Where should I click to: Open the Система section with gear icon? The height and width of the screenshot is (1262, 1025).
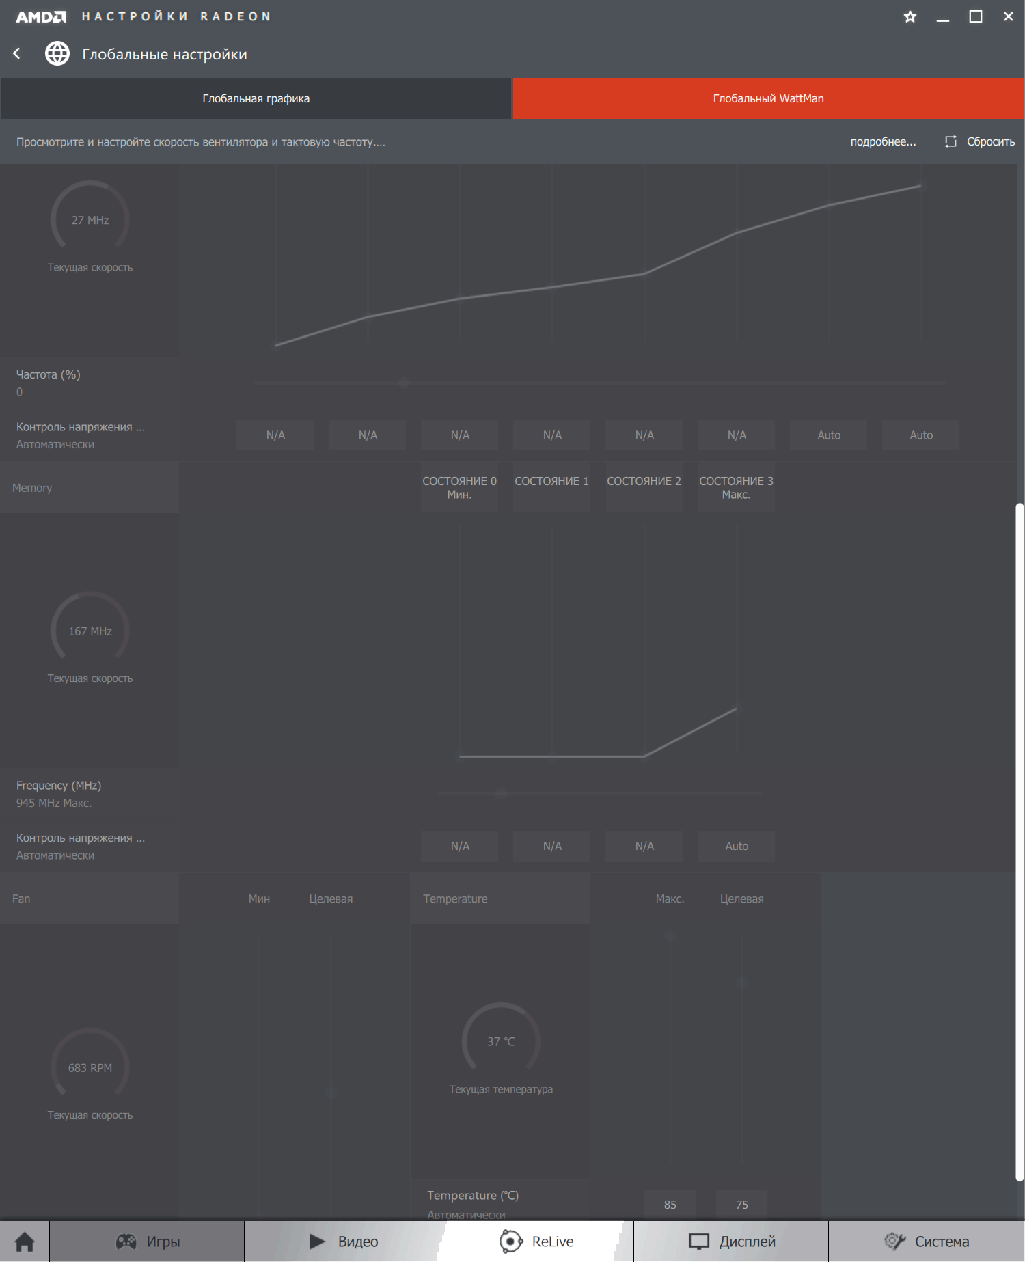pyautogui.click(x=927, y=1242)
